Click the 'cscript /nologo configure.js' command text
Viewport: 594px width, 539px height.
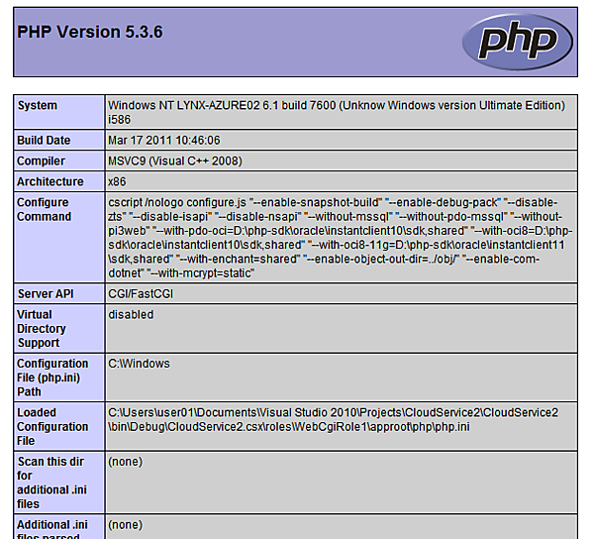[x=341, y=238]
